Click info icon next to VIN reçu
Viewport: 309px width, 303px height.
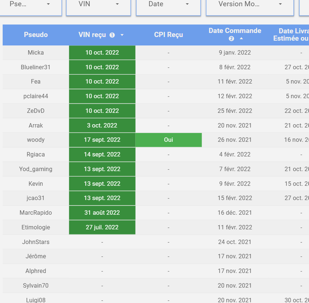point(112,35)
